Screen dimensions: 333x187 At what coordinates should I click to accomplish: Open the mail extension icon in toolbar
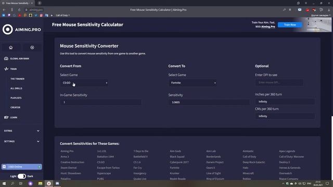[300, 10]
